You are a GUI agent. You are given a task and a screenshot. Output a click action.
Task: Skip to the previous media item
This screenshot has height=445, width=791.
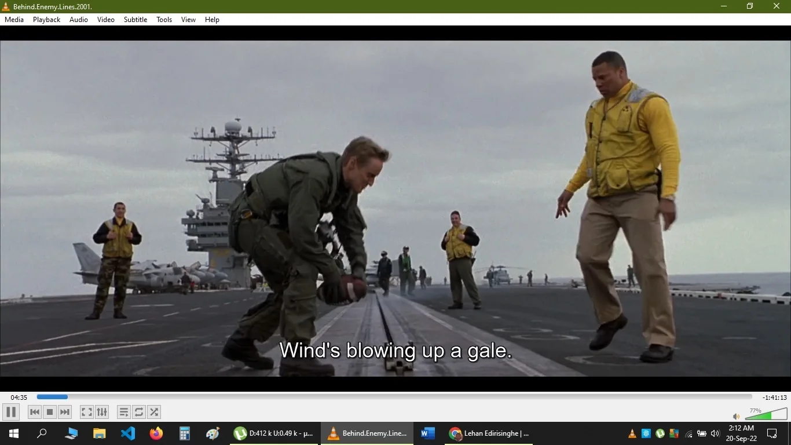pos(35,412)
